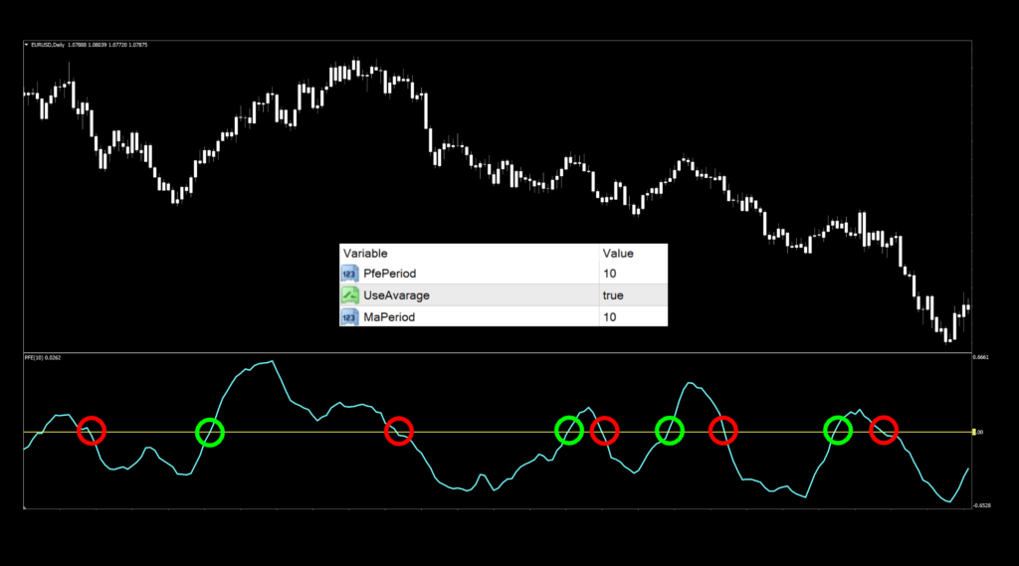Toggle the UseAvarage true value
Image resolution: width=1019 pixels, height=566 pixels.
pos(613,295)
